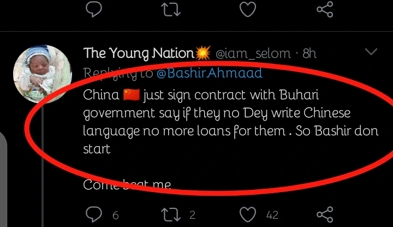Click the "Come beat me" line
The height and width of the screenshot is (227, 393).
127,185
